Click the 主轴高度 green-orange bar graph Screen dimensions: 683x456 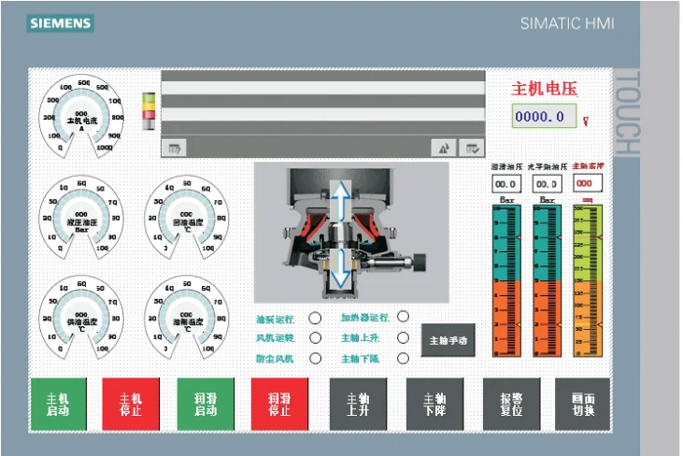[588, 281]
